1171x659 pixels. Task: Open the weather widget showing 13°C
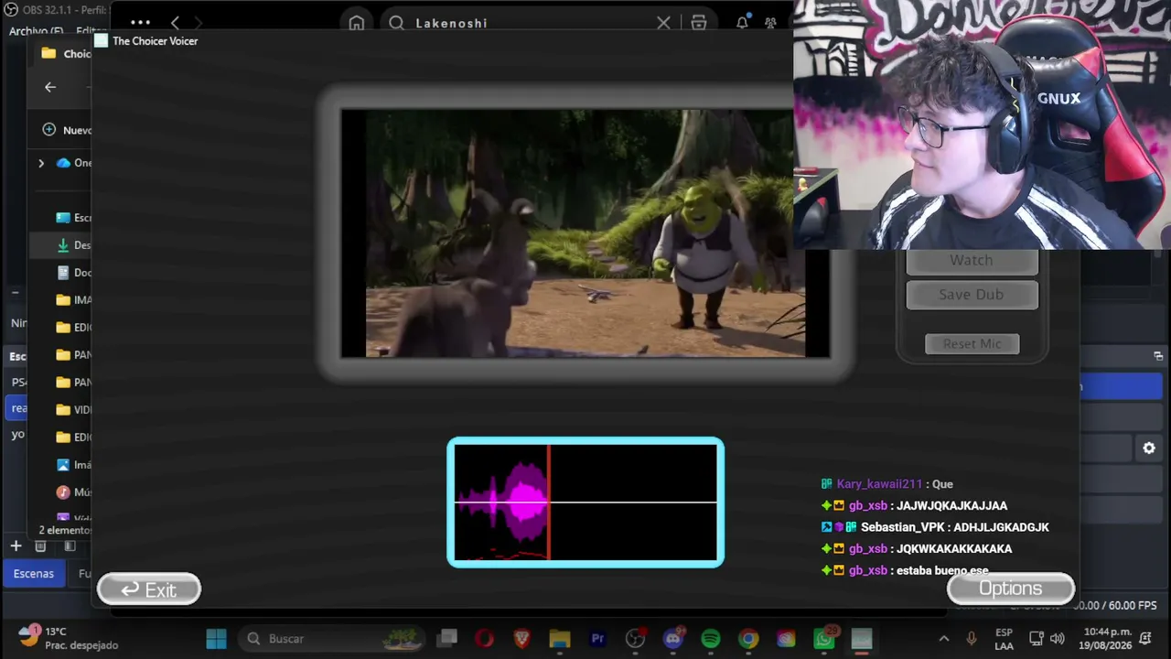click(69, 638)
